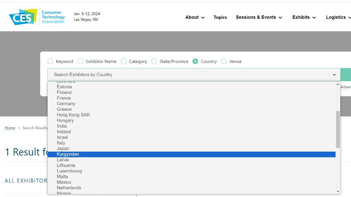The width and height of the screenshot is (351, 197).
Task: Choose Mexico from the country list
Action: (x=192, y=182)
